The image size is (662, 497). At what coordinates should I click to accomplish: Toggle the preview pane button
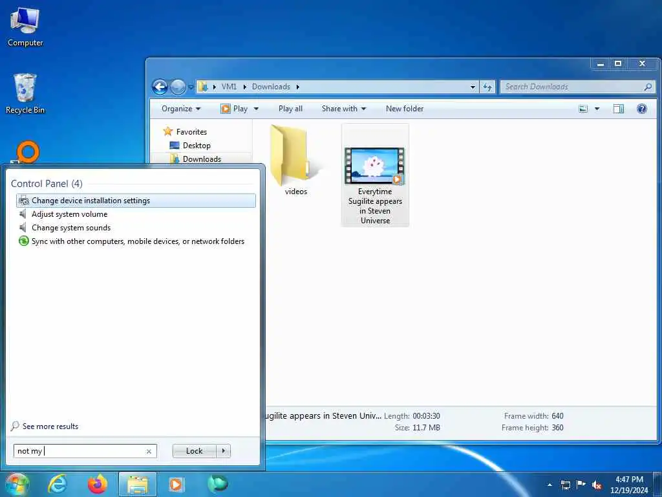[x=619, y=109]
